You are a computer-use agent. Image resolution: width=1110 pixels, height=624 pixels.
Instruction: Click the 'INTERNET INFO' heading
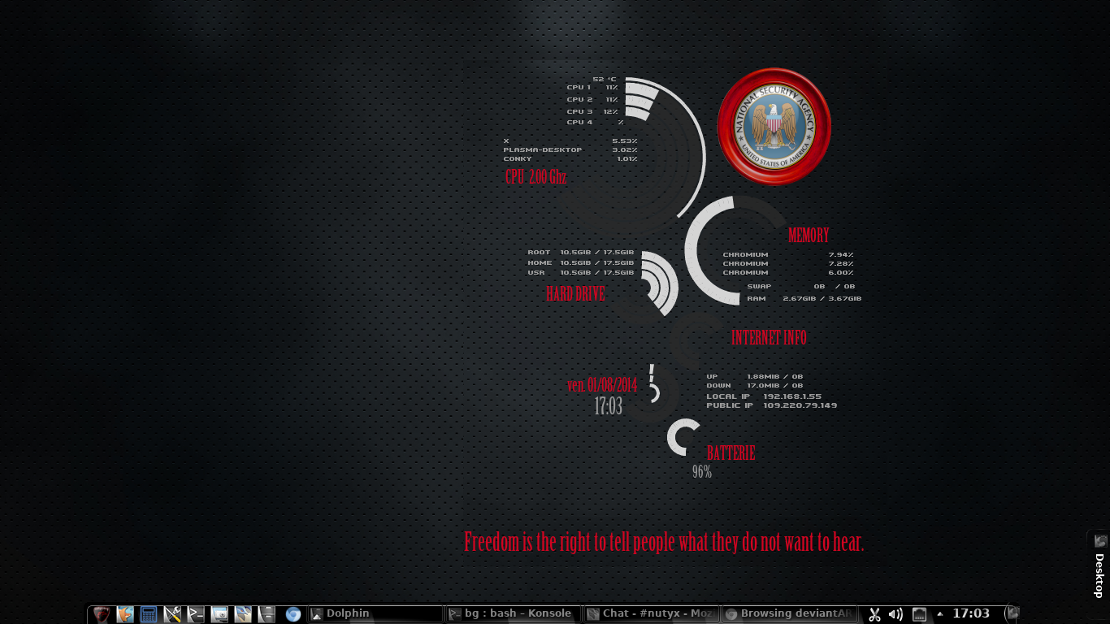[x=769, y=337]
